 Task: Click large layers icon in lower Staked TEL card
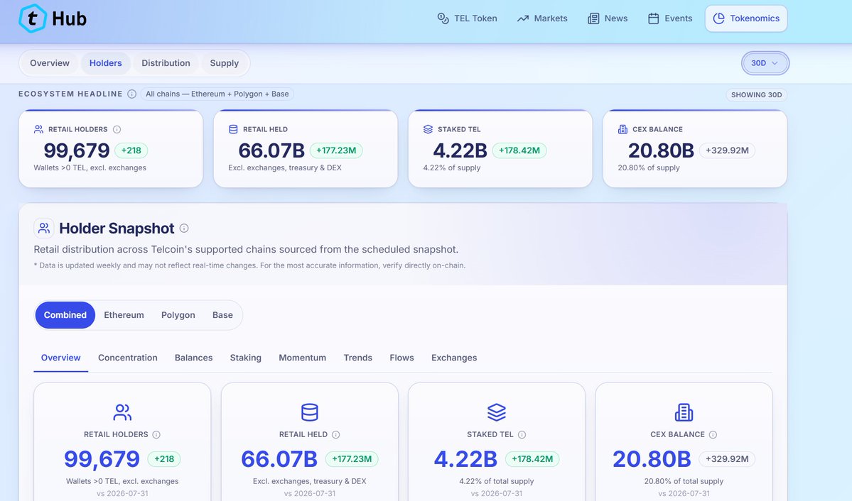(x=497, y=412)
